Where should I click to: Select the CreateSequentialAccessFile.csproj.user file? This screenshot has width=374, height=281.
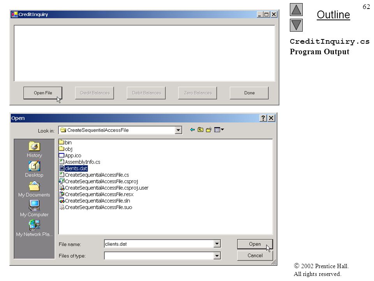[x=104, y=188]
